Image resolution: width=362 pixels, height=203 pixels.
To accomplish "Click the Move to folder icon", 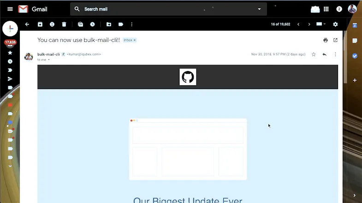I will pyautogui.click(x=109, y=24).
